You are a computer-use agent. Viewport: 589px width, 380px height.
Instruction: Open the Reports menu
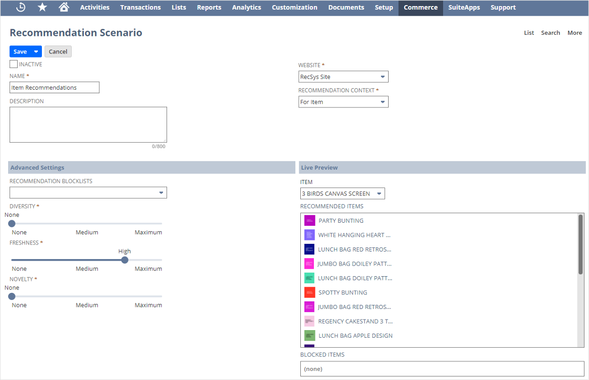coord(209,8)
